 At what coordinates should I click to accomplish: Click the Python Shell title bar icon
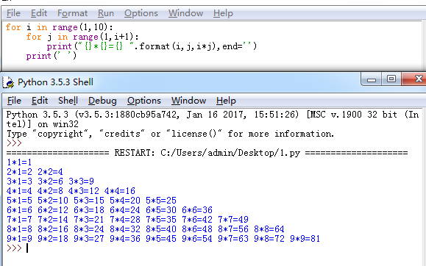tap(8, 82)
